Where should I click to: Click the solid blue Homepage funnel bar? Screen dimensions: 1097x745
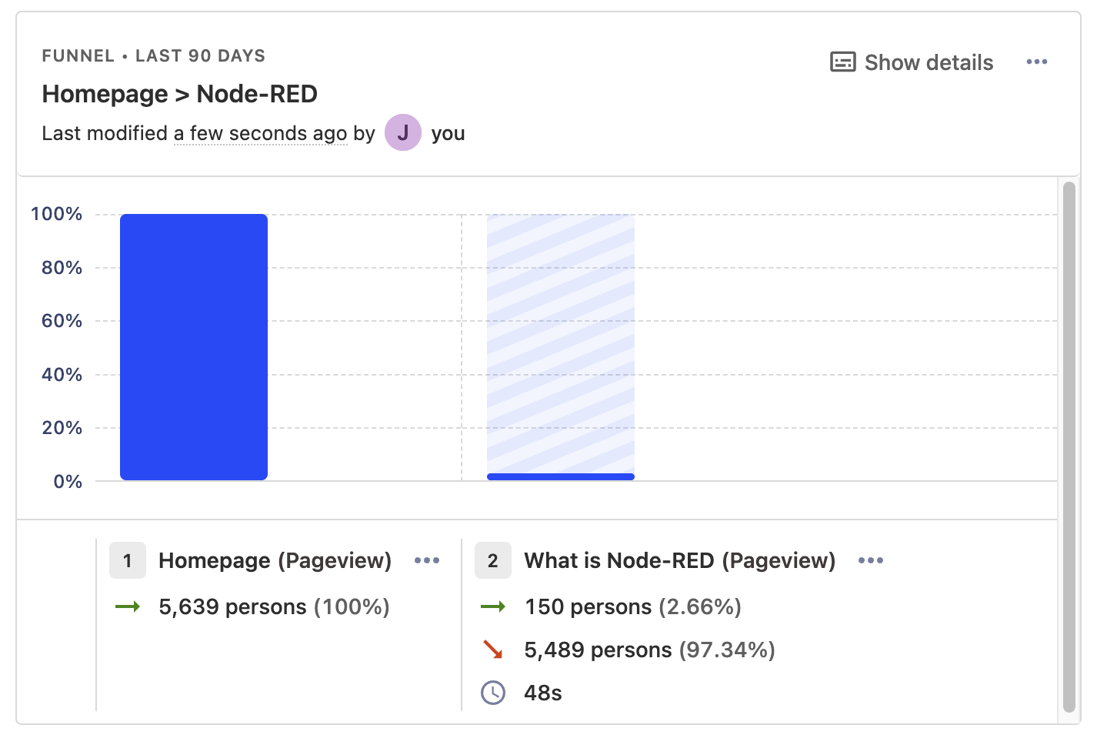[193, 346]
